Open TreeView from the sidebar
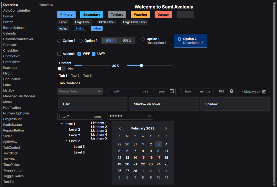Viewport: 277px width, 187px height. [46, 5]
